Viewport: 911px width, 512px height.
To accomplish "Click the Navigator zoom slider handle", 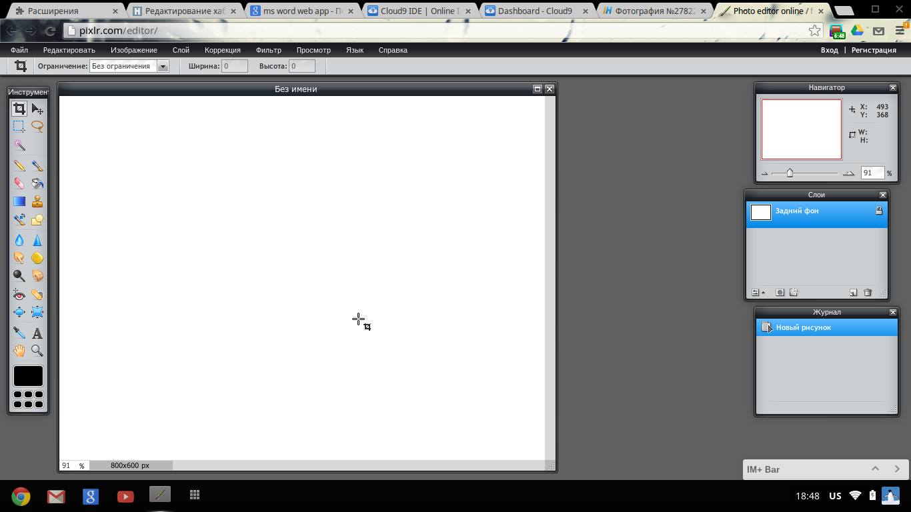I will click(x=790, y=173).
